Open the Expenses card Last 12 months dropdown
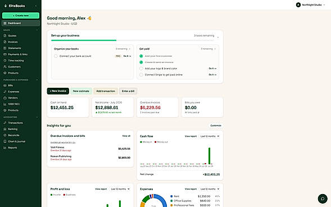This screenshot has height=207, width=331. (210, 189)
